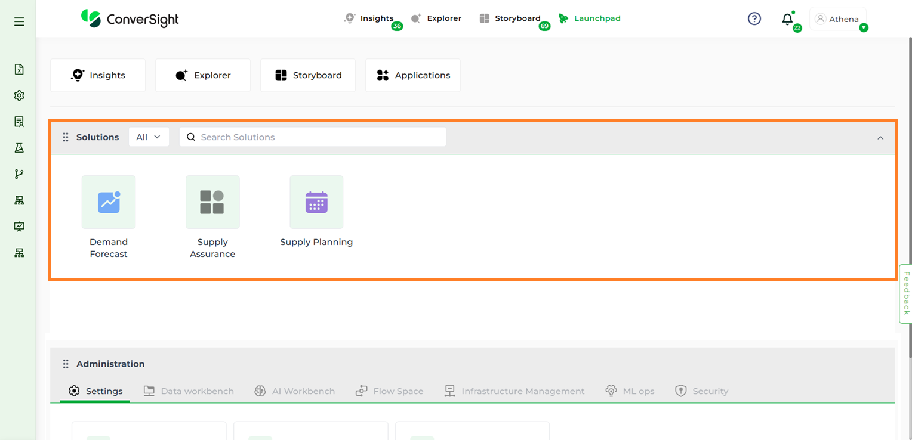Open the Supply Planning calendar icon
Viewport: 912px width, 440px height.
tap(316, 202)
